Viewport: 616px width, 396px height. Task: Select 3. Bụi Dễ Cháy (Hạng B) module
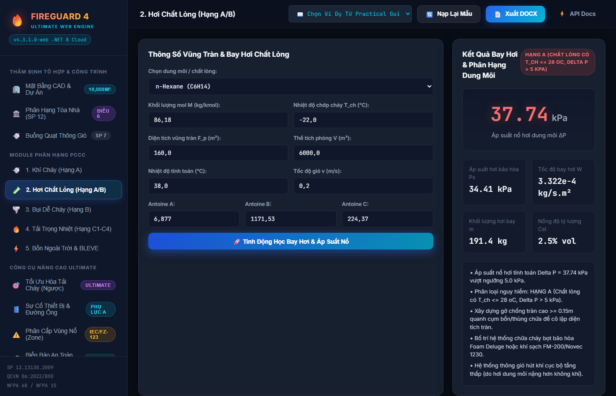[63, 209]
